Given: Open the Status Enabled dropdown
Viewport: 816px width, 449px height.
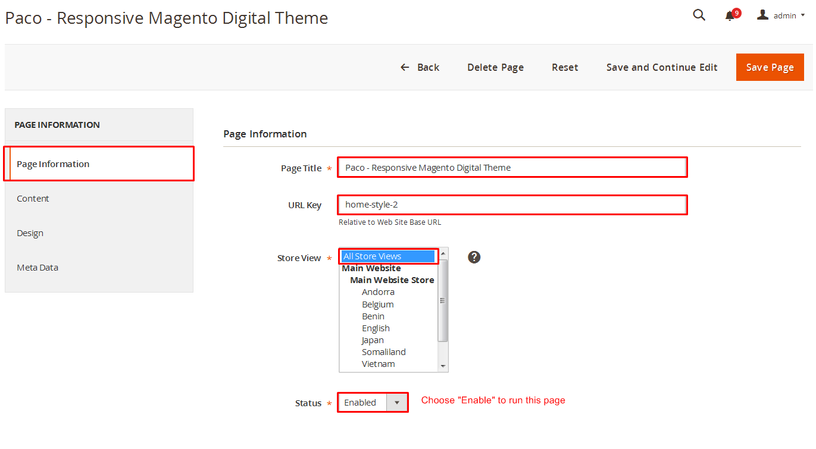Looking at the screenshot, I should (x=373, y=403).
